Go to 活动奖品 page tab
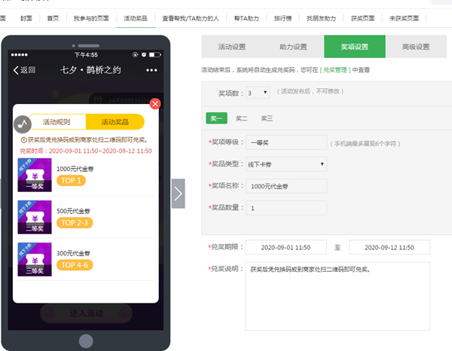This screenshot has width=452, height=351. pyautogui.click(x=136, y=18)
